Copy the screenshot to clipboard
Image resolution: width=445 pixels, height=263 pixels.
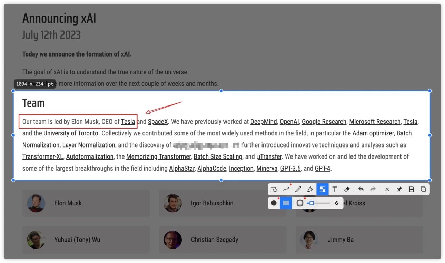423,189
